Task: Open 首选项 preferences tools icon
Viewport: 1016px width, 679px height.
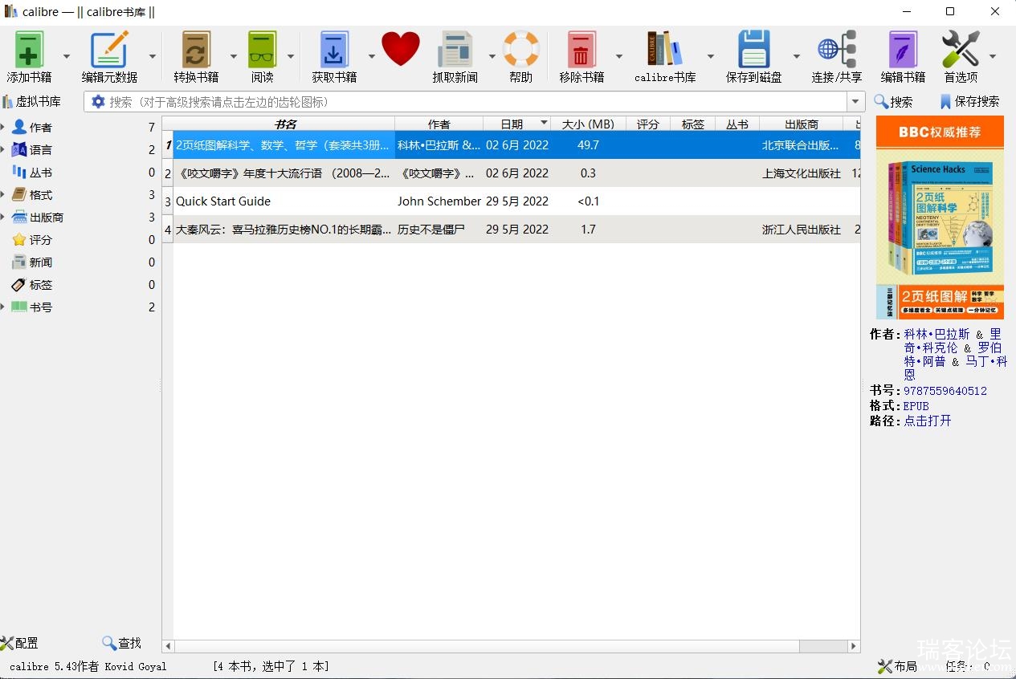Action: pyautogui.click(x=961, y=50)
